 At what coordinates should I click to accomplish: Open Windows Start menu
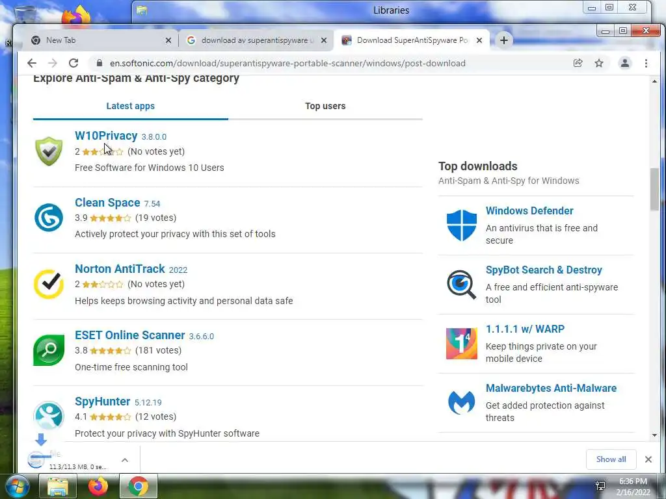tap(17, 487)
